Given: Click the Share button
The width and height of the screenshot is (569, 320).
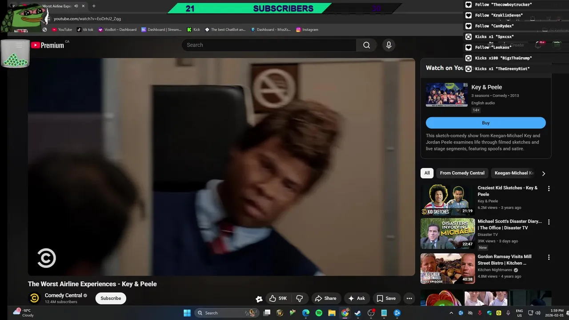Looking at the screenshot, I should pos(326,298).
